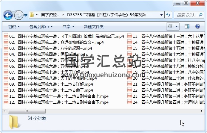The height and width of the screenshot is (133, 207).
Task: Select MP4 icon of file 21
Action: coord(129,84)
